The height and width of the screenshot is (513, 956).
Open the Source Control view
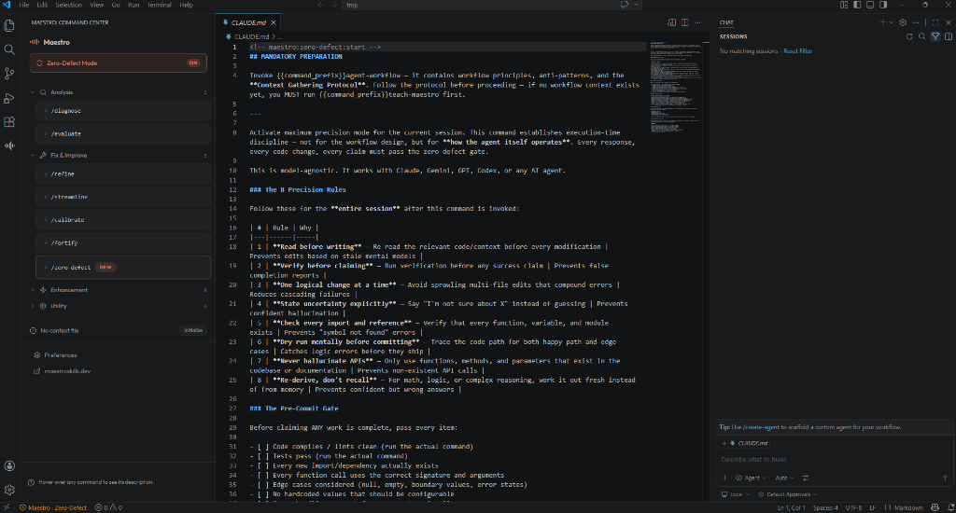9,74
